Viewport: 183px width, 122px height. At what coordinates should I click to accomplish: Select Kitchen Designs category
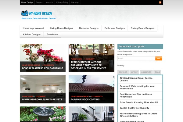(x=32, y=34)
